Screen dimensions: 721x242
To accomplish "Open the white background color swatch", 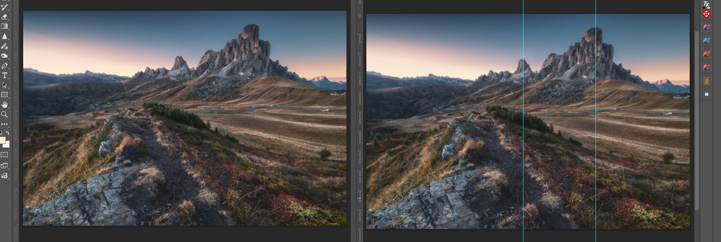I will tap(7, 145).
